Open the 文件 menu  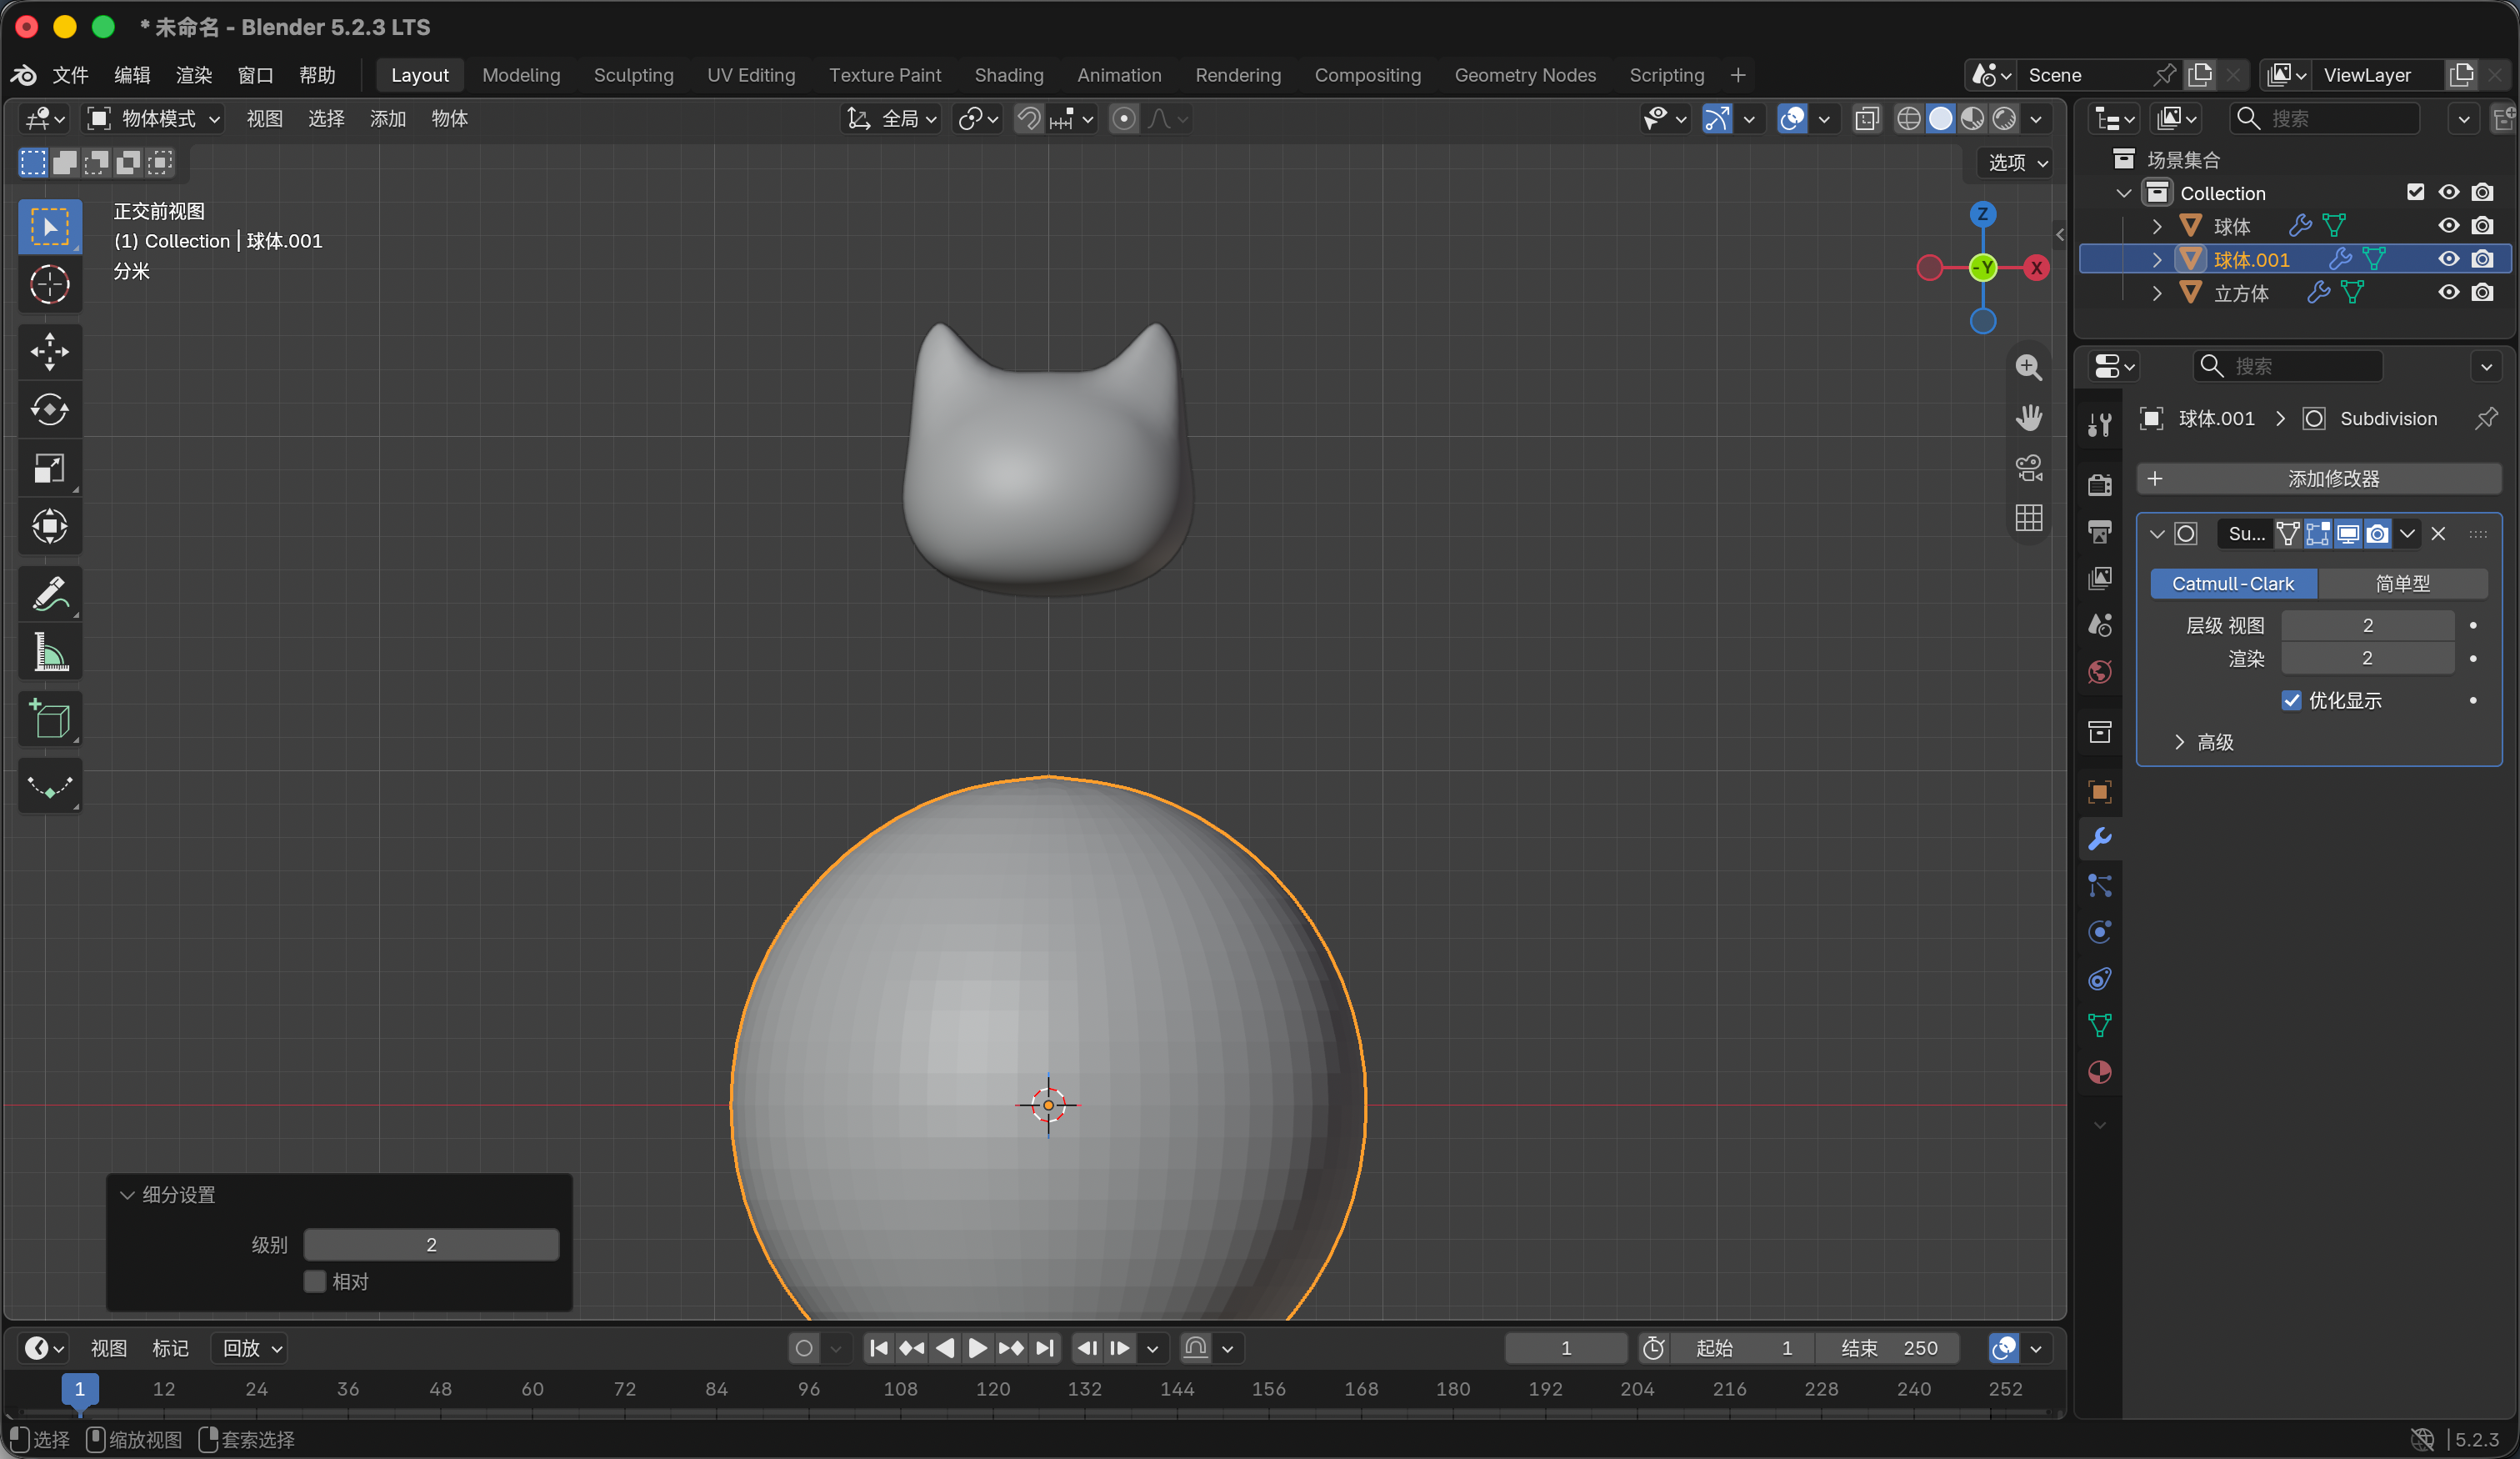pyautogui.click(x=70, y=75)
